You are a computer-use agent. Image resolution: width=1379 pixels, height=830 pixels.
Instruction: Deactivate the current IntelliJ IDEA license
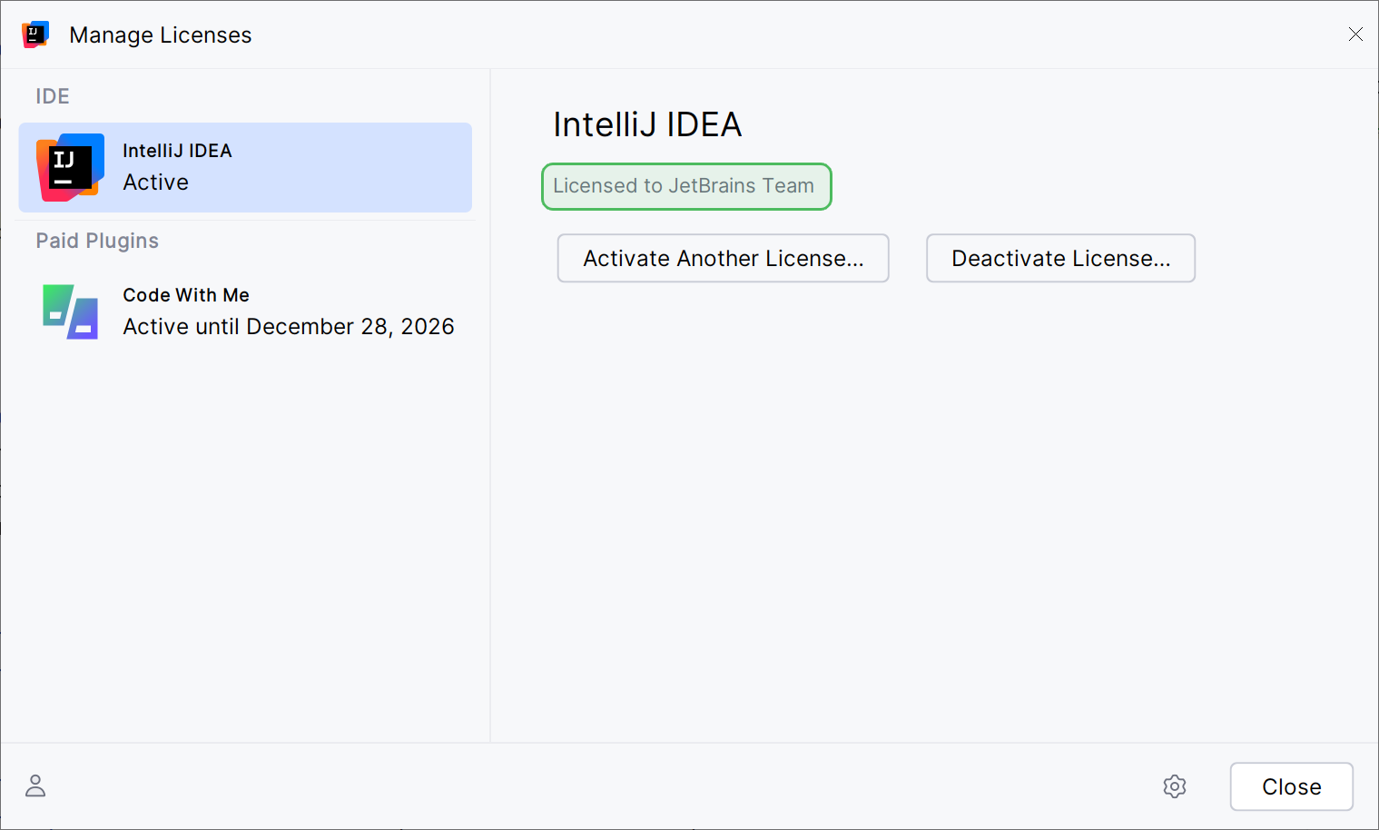click(x=1059, y=258)
